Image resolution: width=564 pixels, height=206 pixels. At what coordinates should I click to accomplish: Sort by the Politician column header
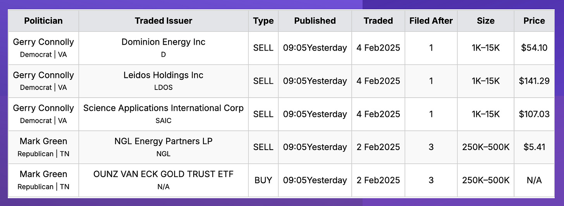[x=43, y=21]
